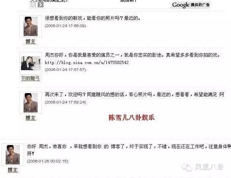Open the 羽箭雕弓 username link
231x178 pixels.
31,78
